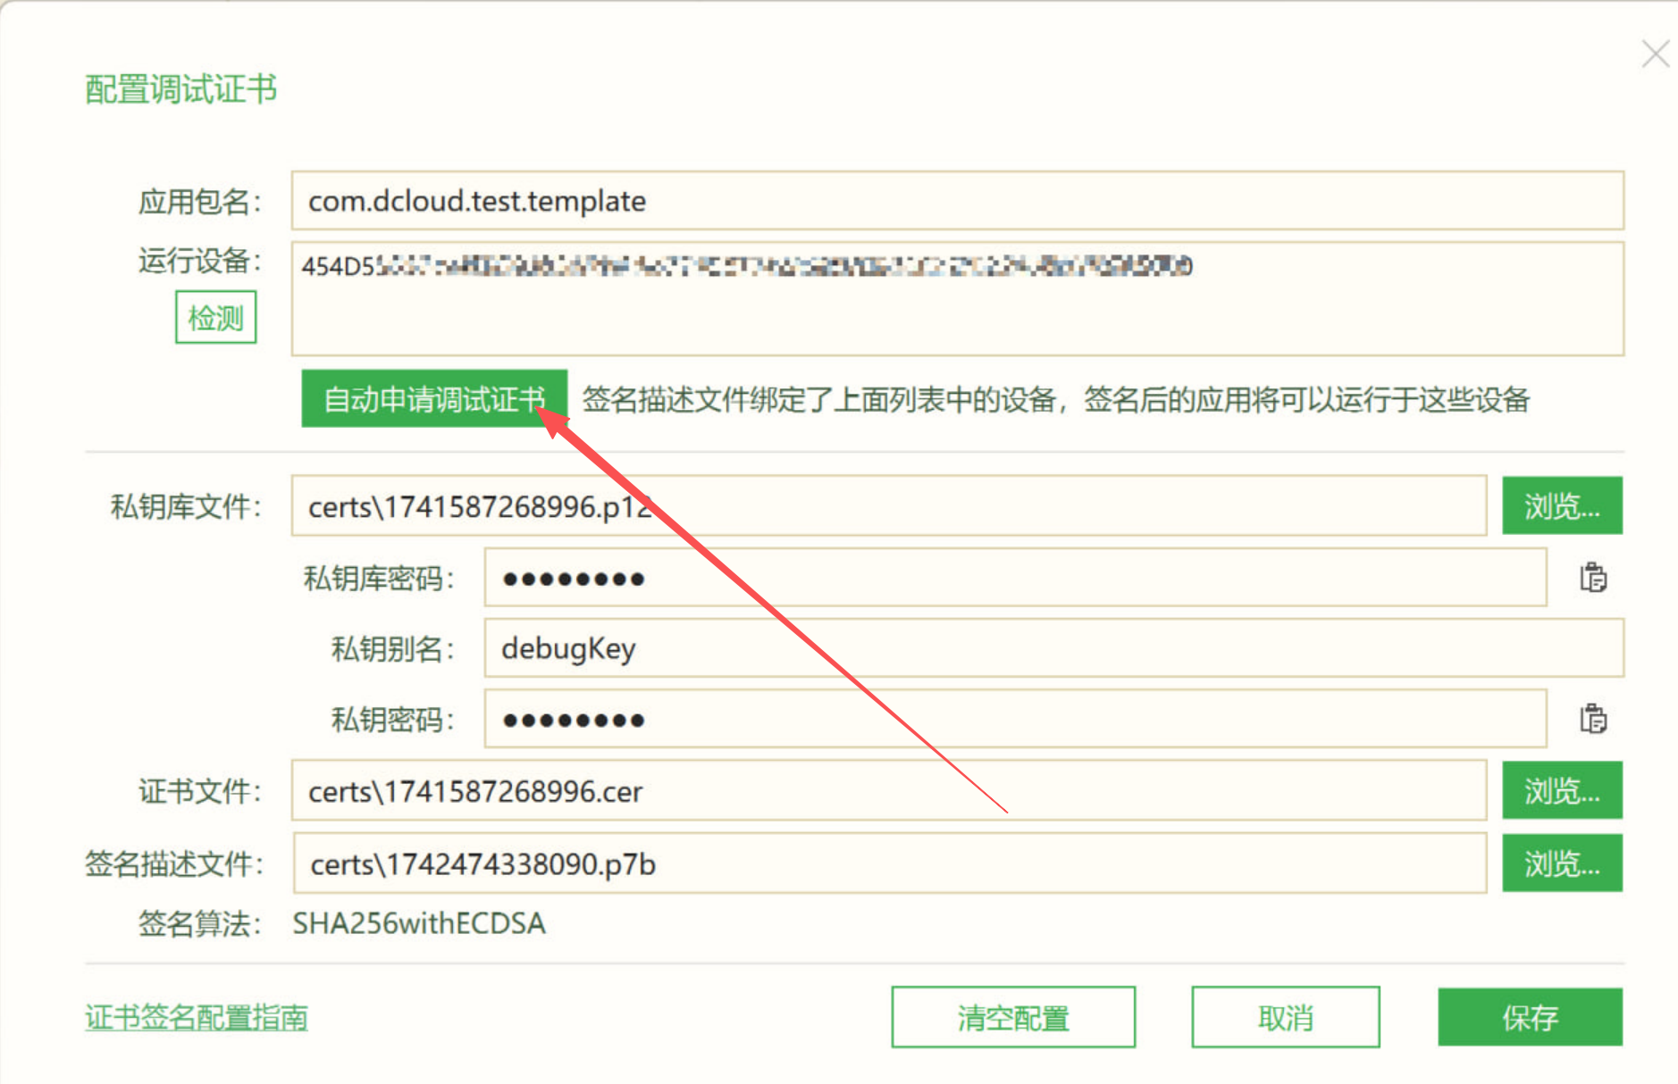The width and height of the screenshot is (1678, 1084).
Task: Browse for the 证书文件 file
Action: 1561,790
